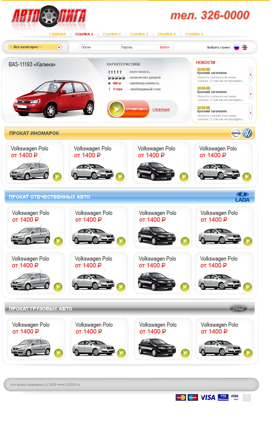This screenshot has width=272, height=426.
Task: Select the Russian flag country icon
Action: point(237,47)
